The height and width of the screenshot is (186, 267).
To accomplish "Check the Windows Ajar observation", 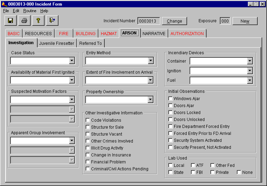I will pos(170,99).
